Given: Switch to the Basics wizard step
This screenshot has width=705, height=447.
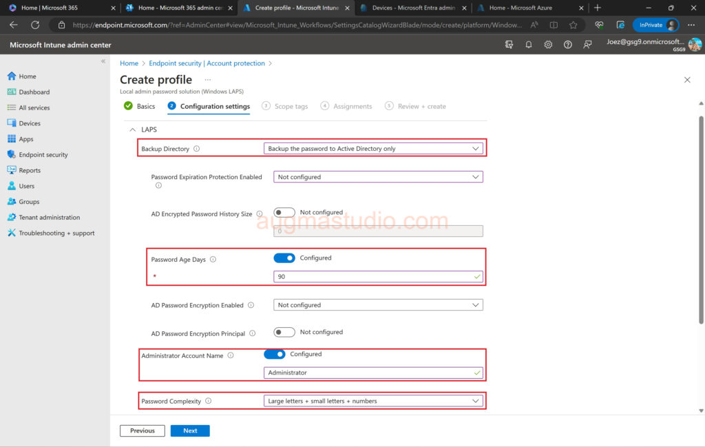Looking at the screenshot, I should [140, 107].
